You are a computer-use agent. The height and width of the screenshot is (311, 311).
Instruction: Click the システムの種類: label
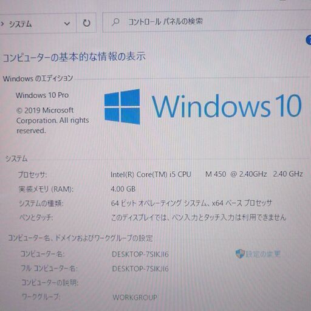[x=41, y=203]
